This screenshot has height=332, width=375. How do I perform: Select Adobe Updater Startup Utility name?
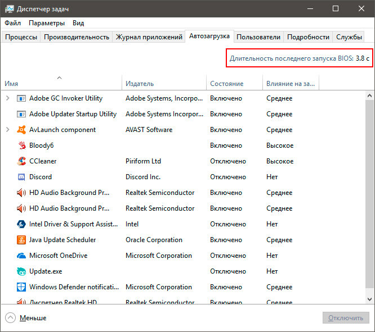73,114
